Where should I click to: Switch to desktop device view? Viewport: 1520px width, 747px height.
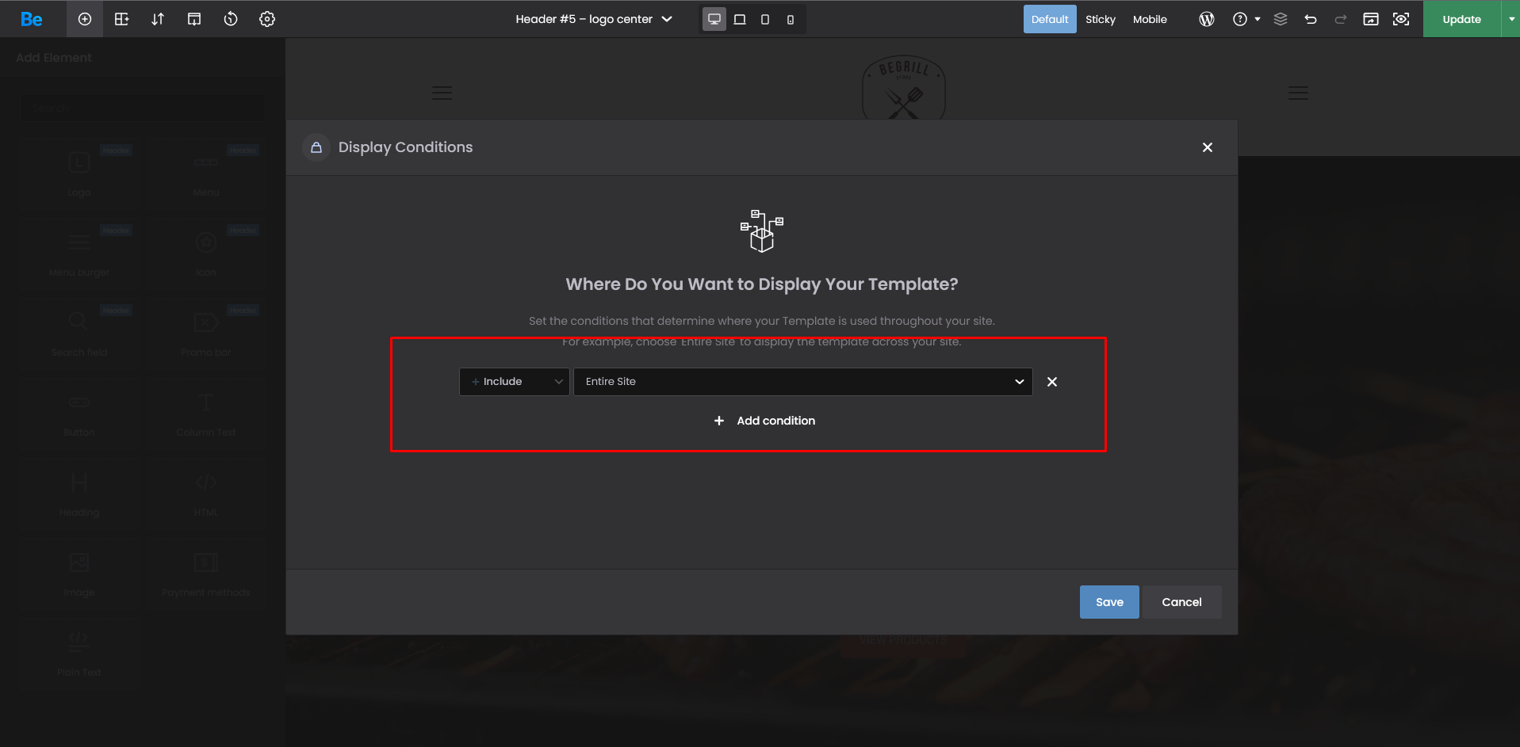pyautogui.click(x=714, y=19)
